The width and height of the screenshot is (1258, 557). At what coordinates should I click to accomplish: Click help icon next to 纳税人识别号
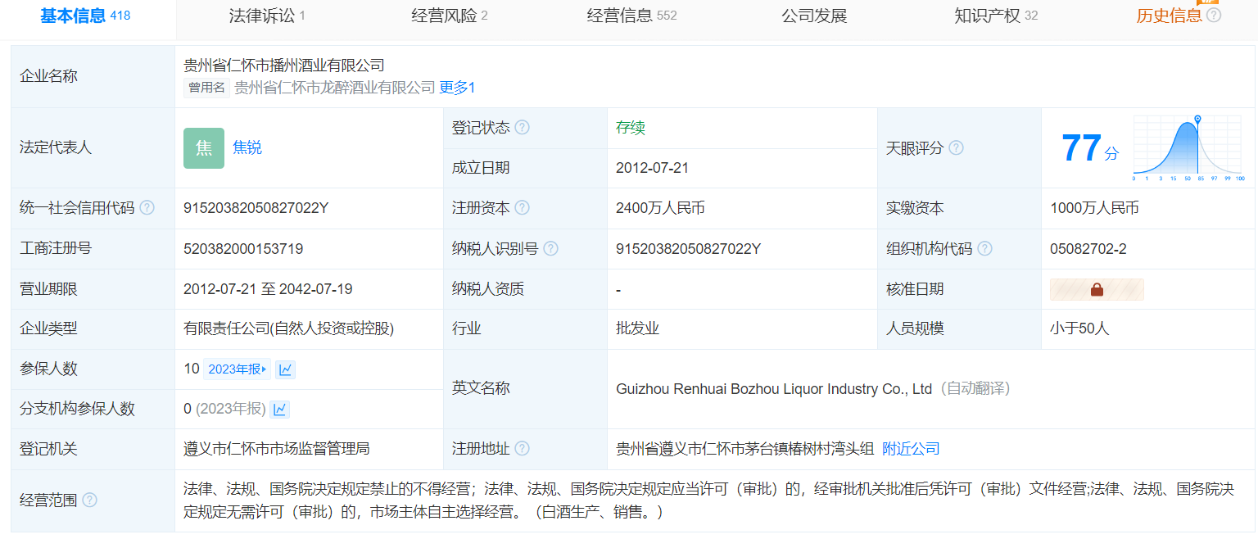coord(550,248)
